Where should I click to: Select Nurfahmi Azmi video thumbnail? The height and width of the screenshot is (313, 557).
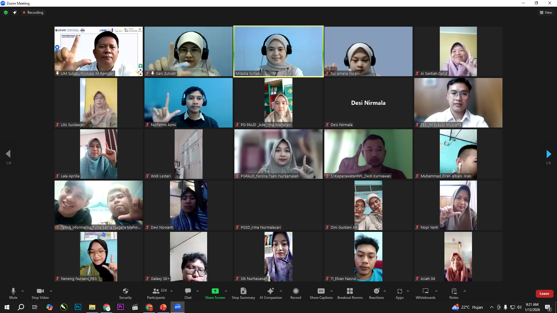tap(189, 103)
